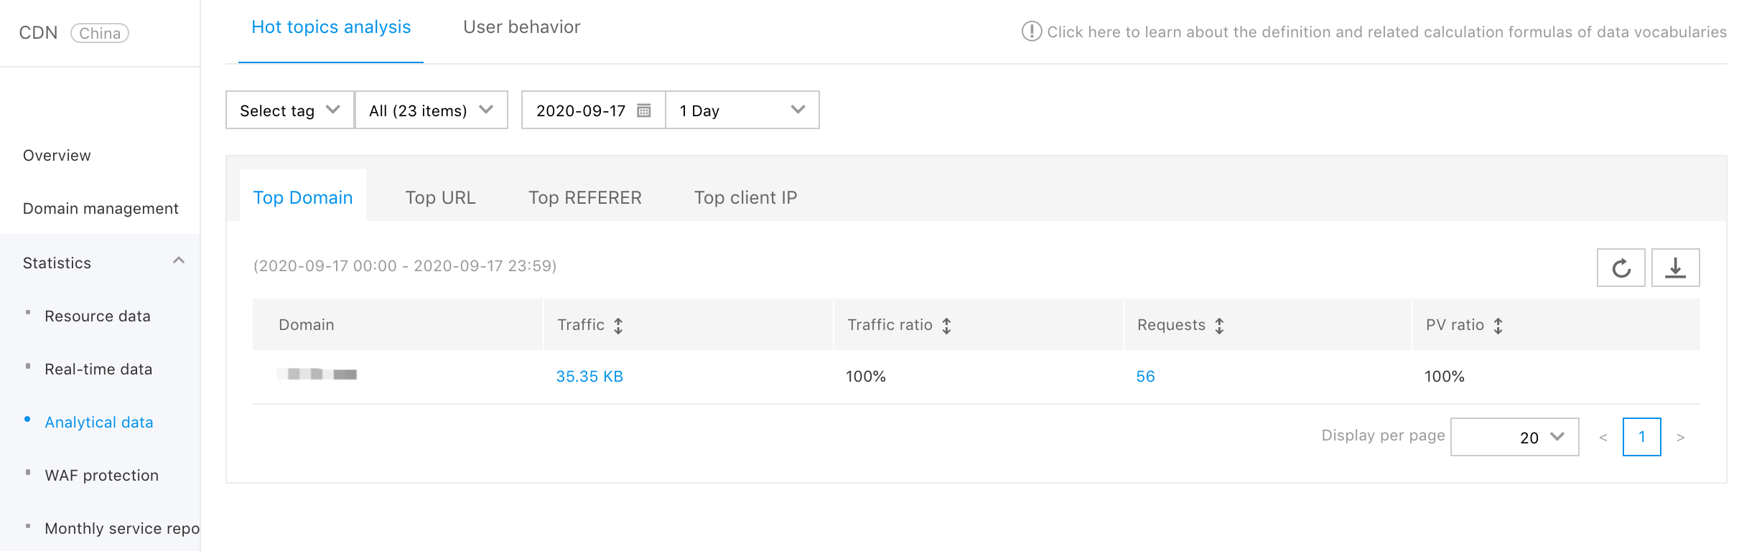Click the page 1 pagination button
Image resolution: width=1739 pixels, height=551 pixels.
click(1642, 437)
